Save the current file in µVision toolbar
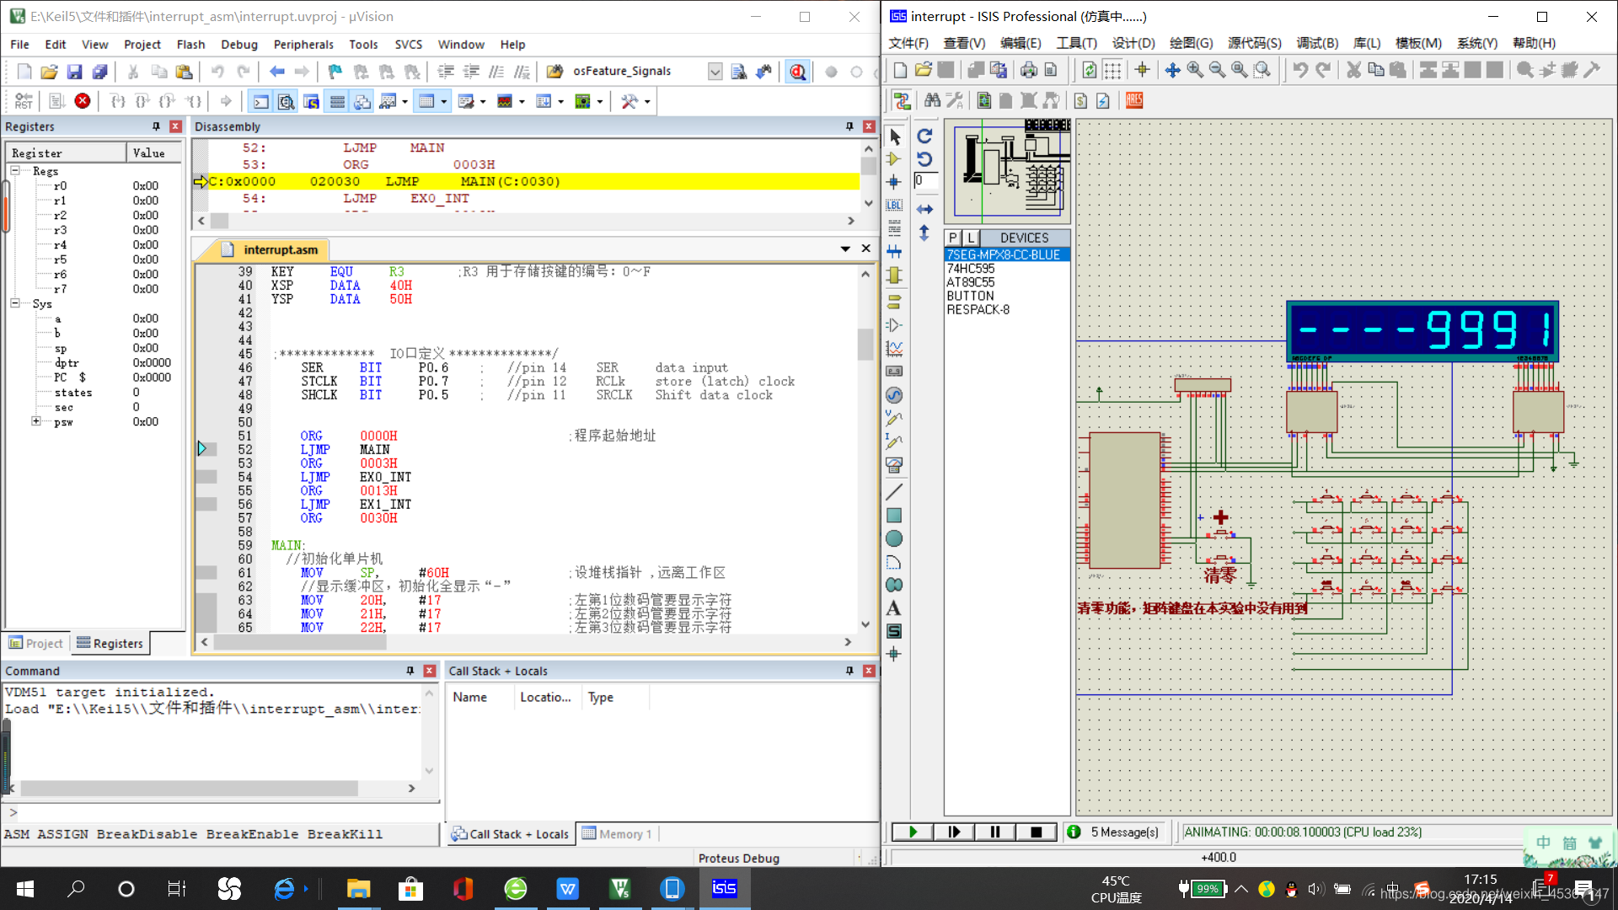This screenshot has width=1618, height=910. (74, 72)
